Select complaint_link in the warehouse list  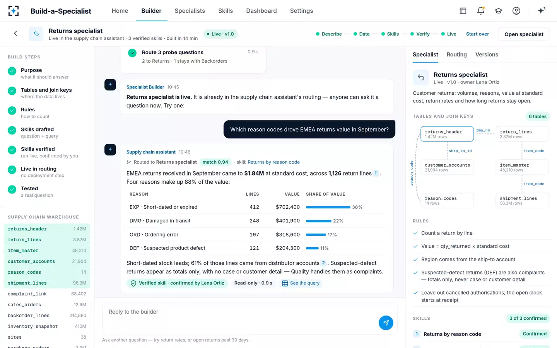(47, 294)
